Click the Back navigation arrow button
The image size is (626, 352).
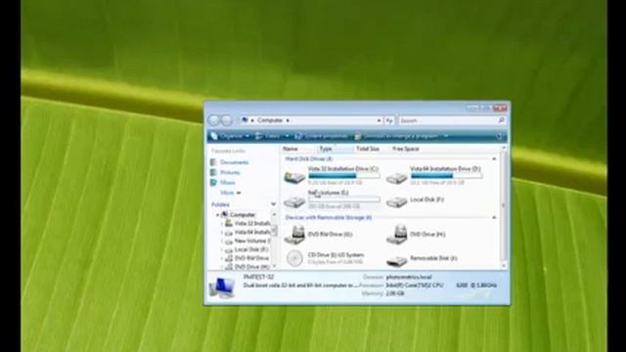(214, 120)
